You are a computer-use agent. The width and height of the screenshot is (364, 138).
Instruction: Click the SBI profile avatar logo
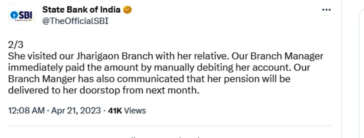pos(22,16)
